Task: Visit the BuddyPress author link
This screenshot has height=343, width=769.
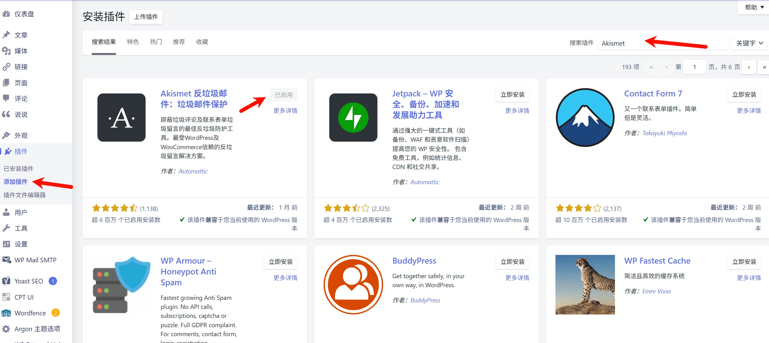Action: (x=425, y=300)
